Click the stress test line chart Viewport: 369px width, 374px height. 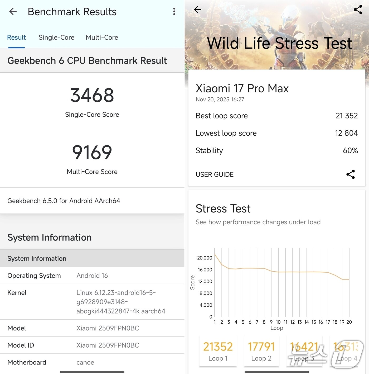281,282
